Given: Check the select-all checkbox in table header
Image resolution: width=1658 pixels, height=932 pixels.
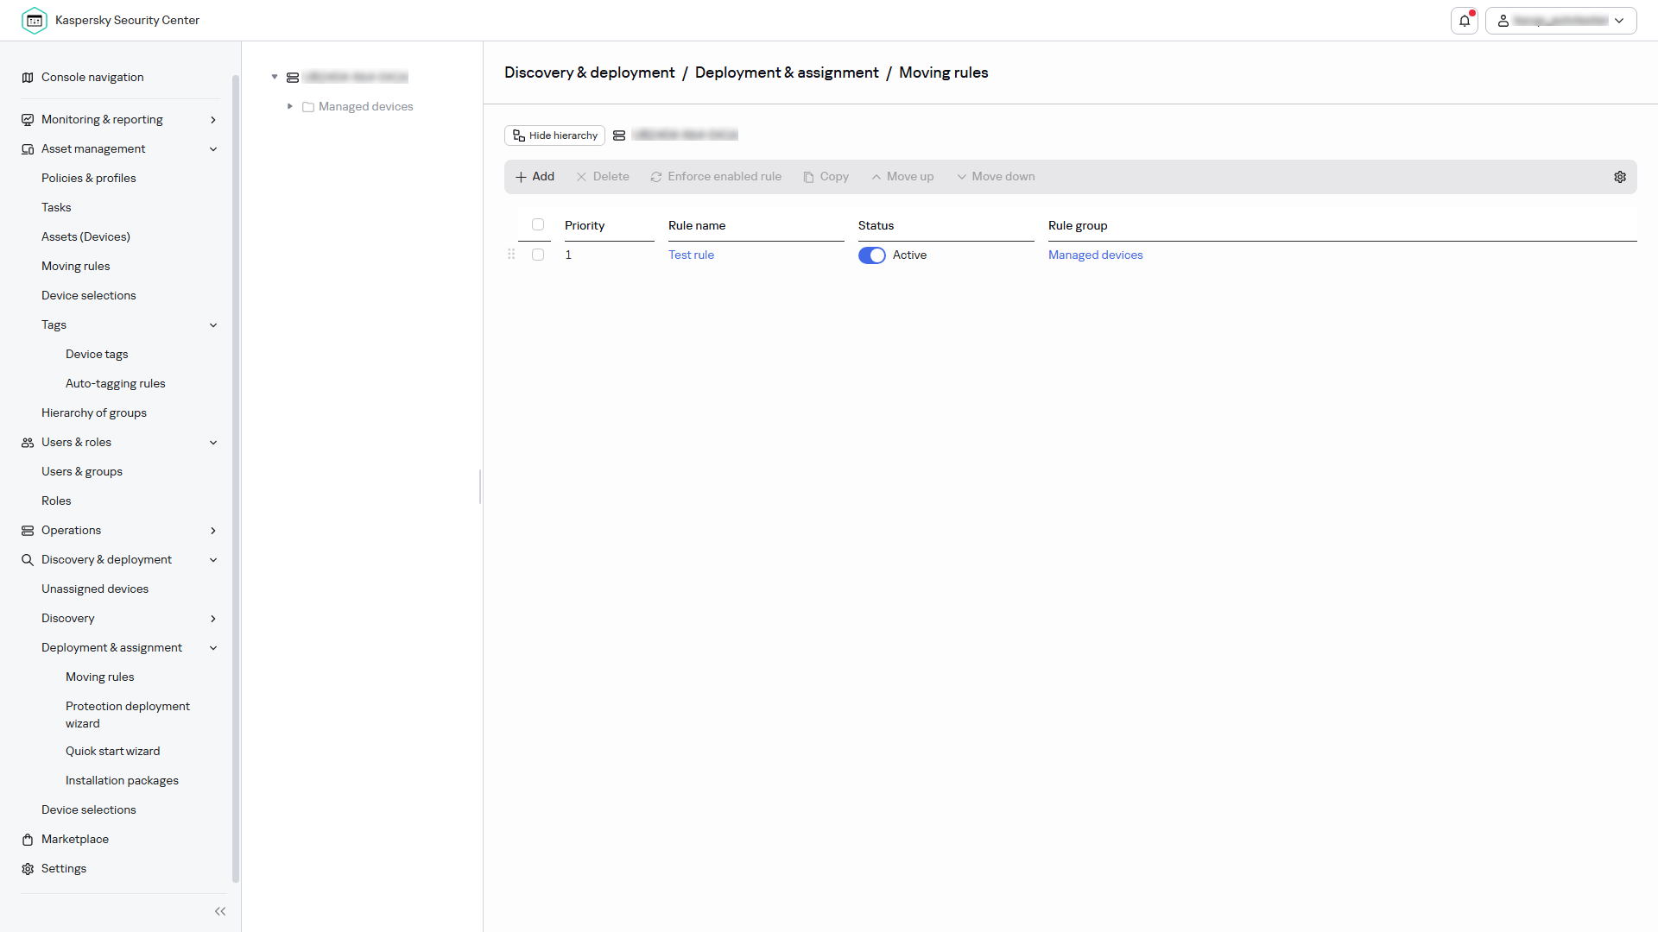Looking at the screenshot, I should pyautogui.click(x=538, y=224).
